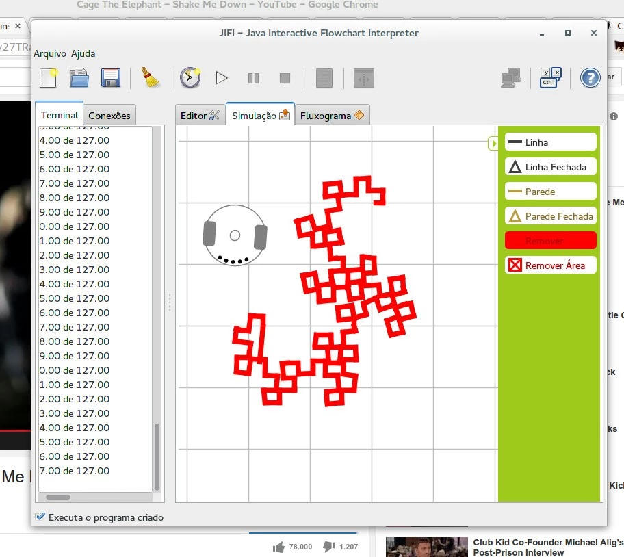Toggle 'Executa o programa criado' checkbox
The image size is (624, 557).
tap(40, 517)
